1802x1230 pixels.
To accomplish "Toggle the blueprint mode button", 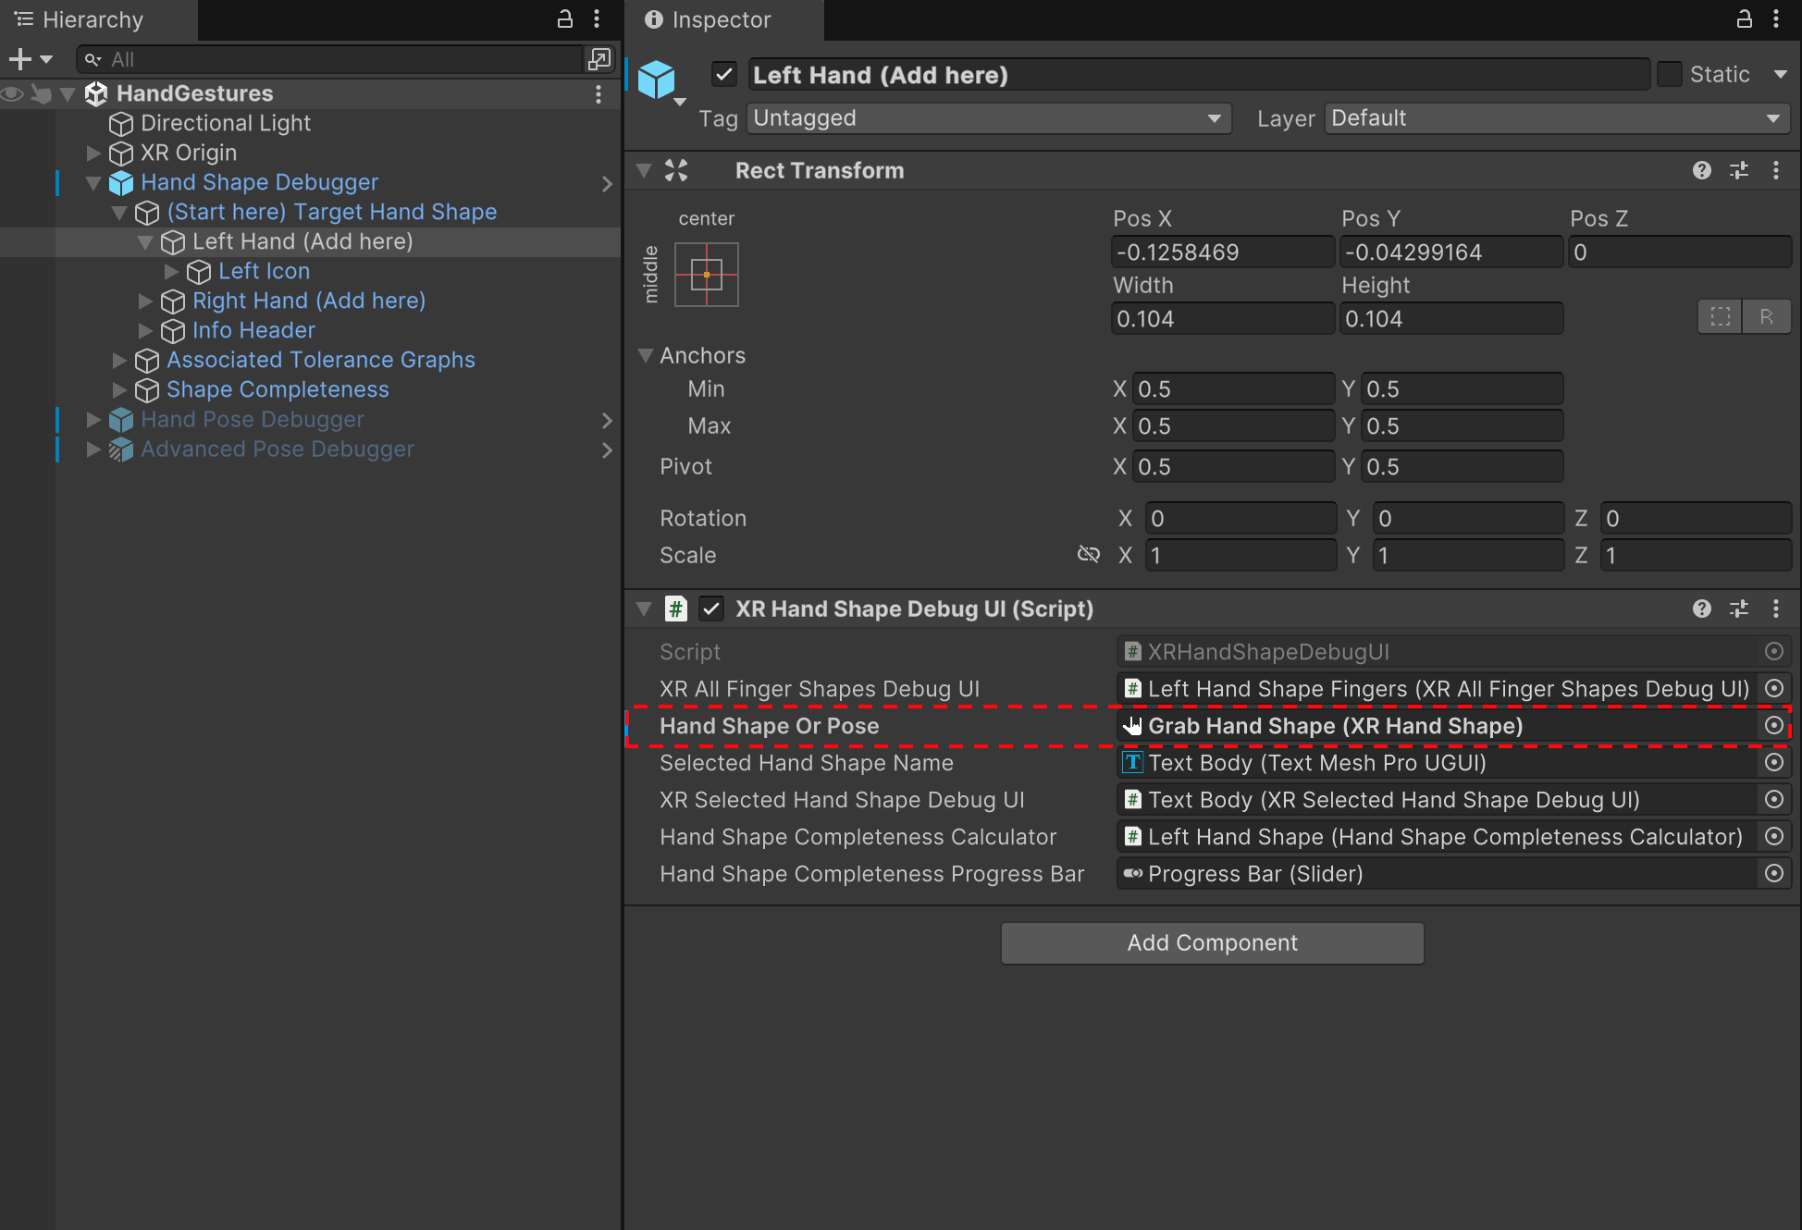I will pyautogui.click(x=1721, y=317).
